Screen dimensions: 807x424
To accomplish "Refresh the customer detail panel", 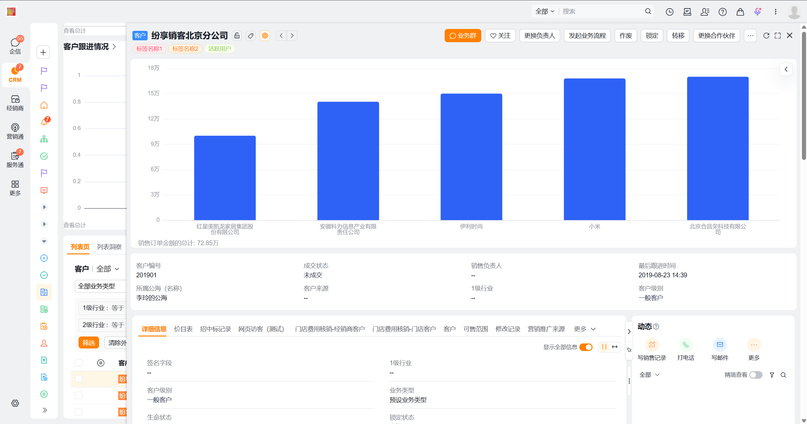I will [x=766, y=36].
